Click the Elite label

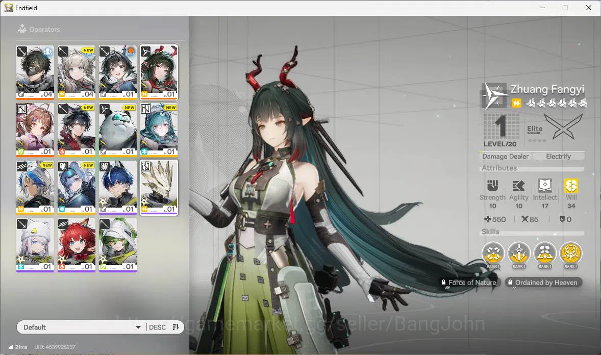click(534, 129)
